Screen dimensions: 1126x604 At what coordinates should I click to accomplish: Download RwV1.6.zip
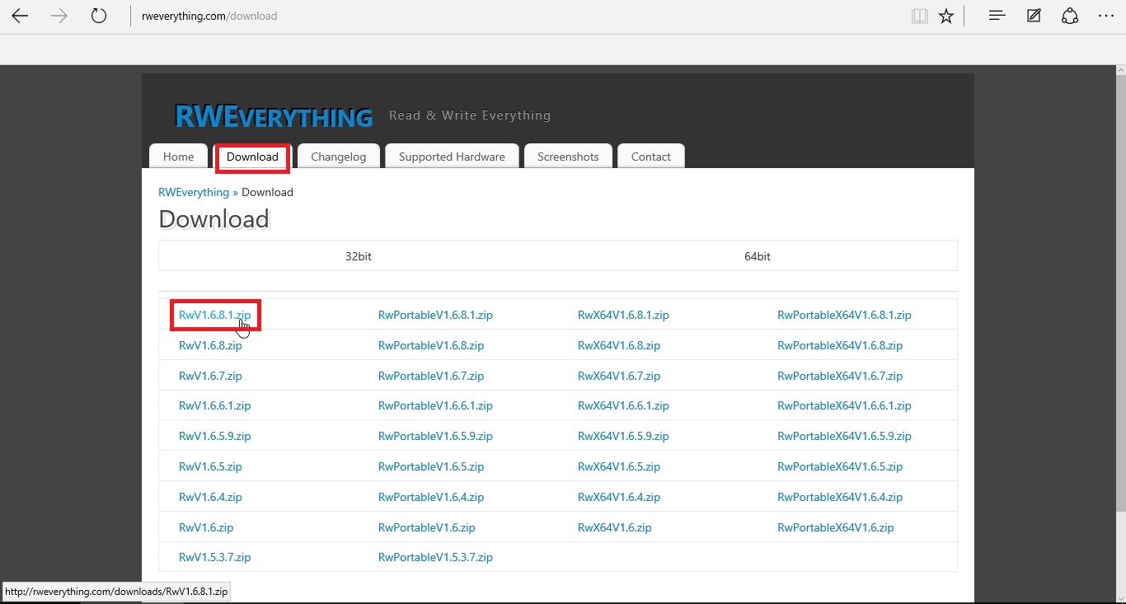[x=206, y=527]
